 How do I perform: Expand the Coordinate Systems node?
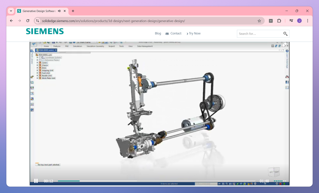[x=37, y=57]
